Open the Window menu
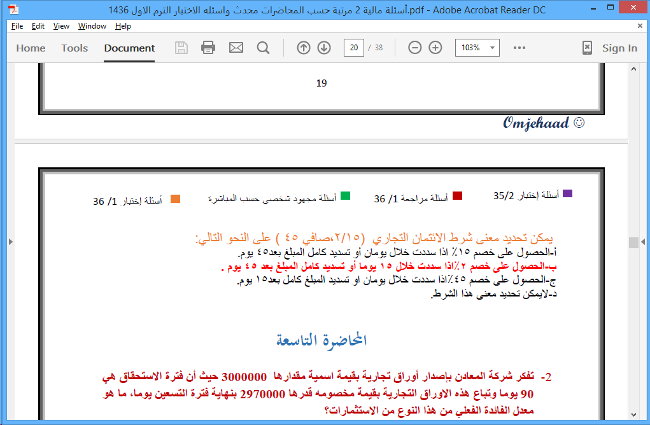 (x=92, y=25)
